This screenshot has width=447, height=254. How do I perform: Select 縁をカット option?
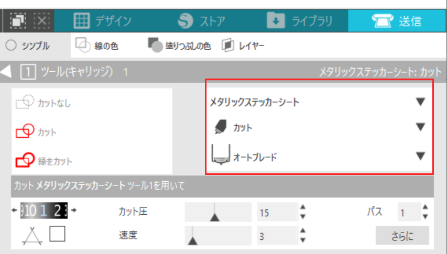pyautogui.click(x=43, y=161)
